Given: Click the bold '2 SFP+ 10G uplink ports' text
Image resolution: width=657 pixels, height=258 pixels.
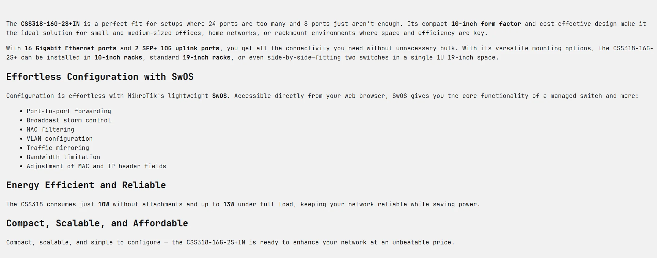Looking at the screenshot, I should point(177,48).
